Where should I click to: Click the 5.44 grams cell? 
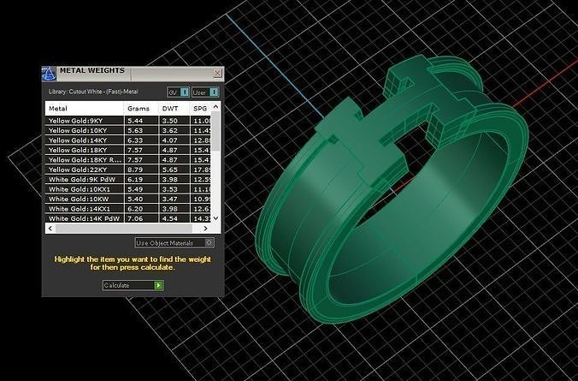[x=142, y=121]
